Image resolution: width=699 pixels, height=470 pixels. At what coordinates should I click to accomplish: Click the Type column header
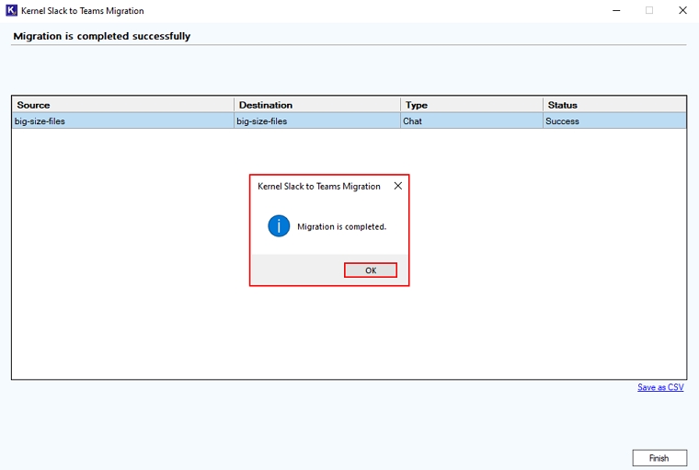(472, 105)
